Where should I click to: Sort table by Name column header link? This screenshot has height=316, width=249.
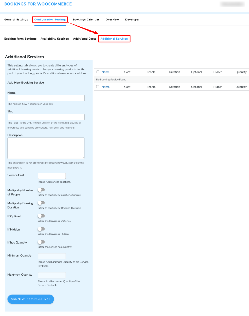(106, 72)
